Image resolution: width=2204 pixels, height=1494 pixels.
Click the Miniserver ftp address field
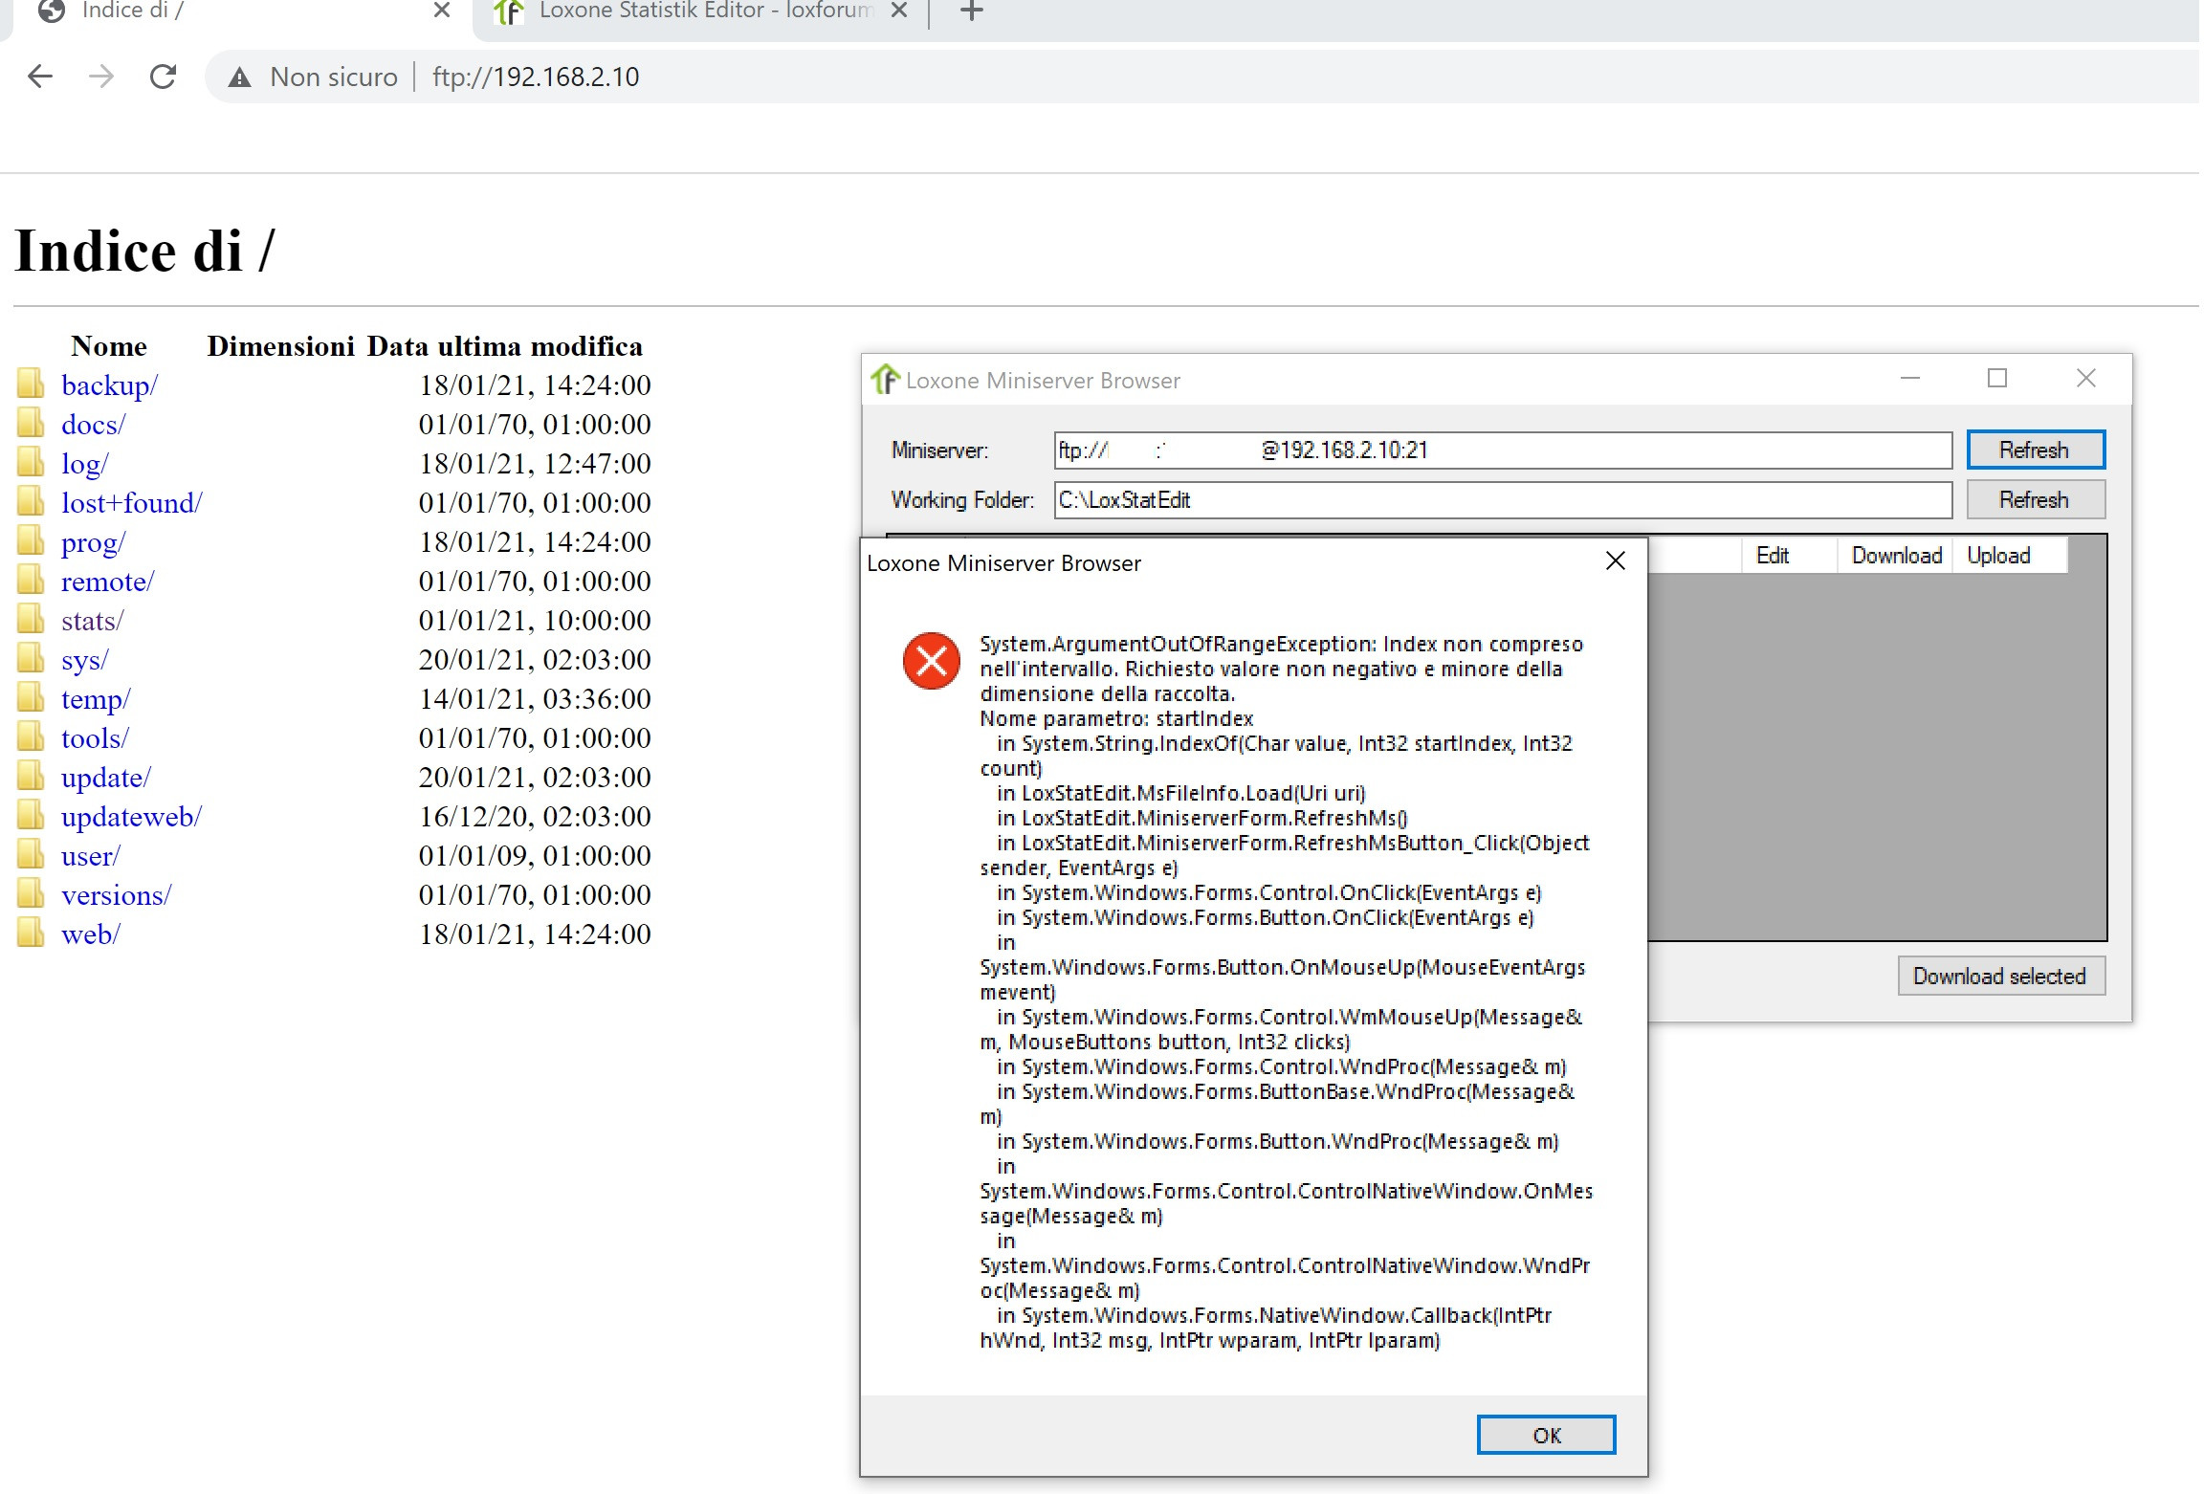click(x=1502, y=450)
